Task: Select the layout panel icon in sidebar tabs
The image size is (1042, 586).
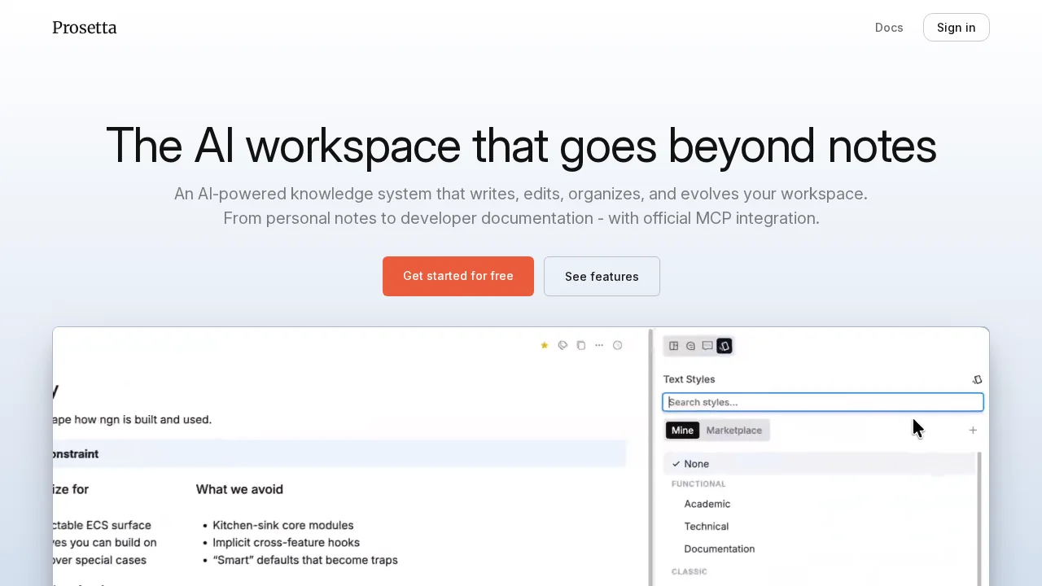Action: pos(674,346)
